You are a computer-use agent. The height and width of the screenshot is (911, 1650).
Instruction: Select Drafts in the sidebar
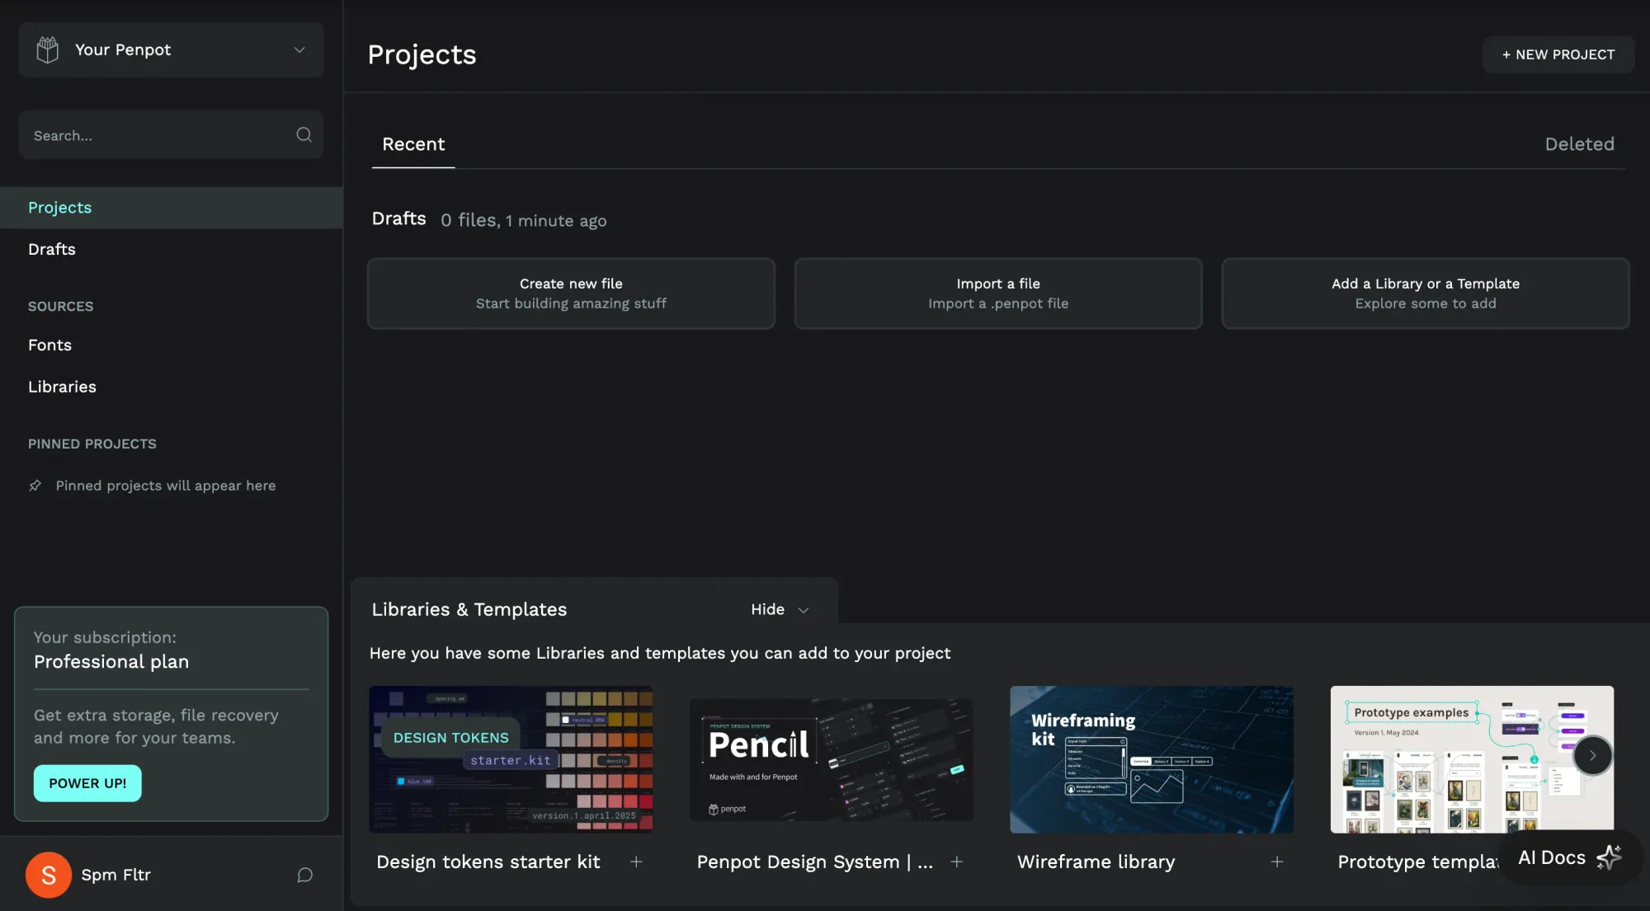[52, 249]
